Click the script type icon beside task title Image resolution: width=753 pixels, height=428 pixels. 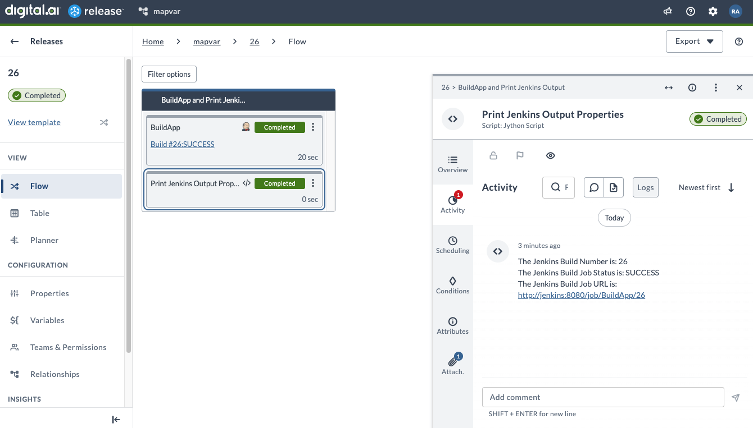pyautogui.click(x=453, y=119)
